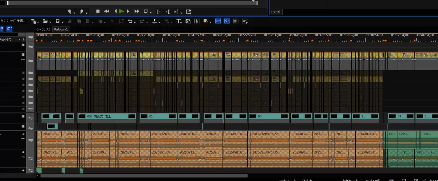Click the timeline horizontal scrollbar
438x181 pixels.
click(143, 175)
